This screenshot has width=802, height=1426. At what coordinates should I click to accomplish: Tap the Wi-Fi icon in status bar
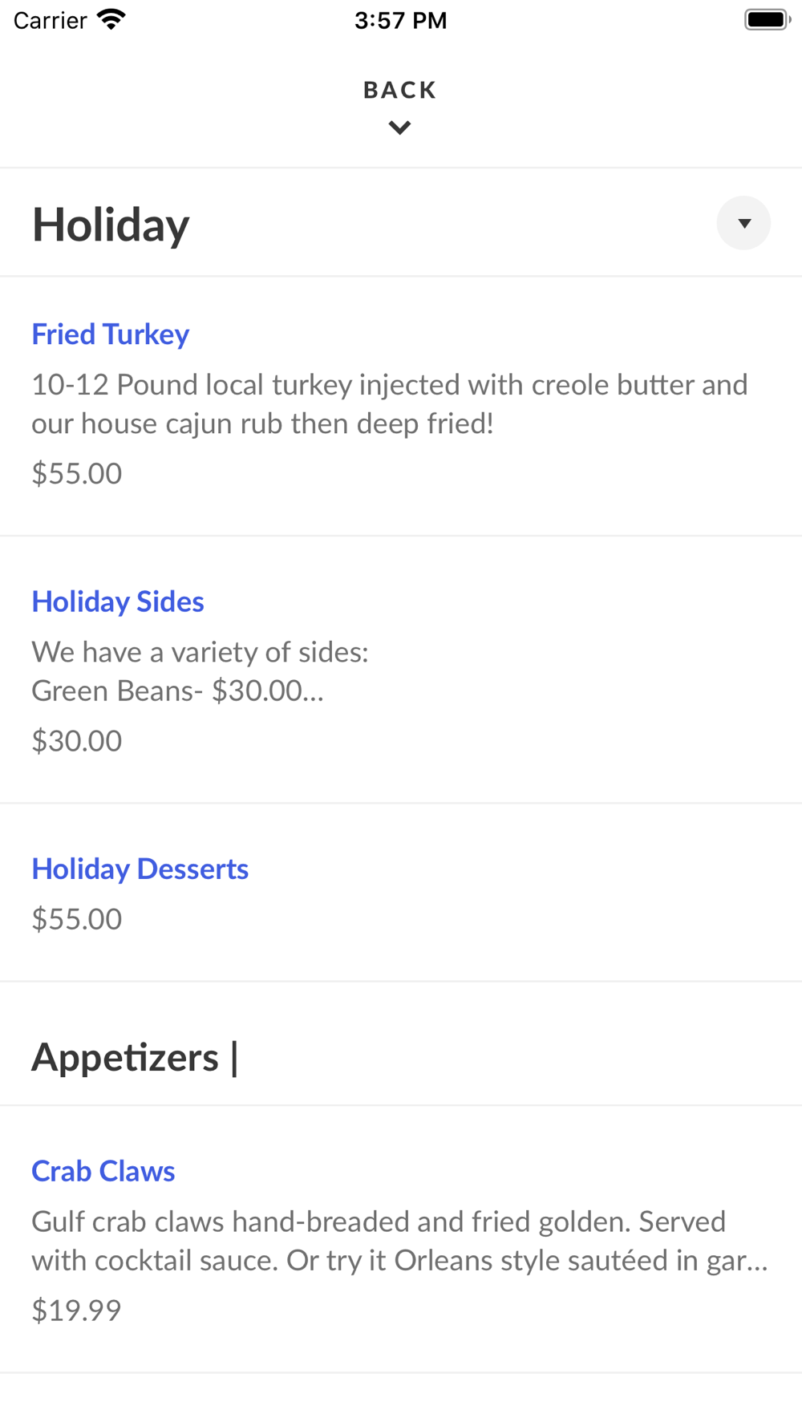point(111,19)
